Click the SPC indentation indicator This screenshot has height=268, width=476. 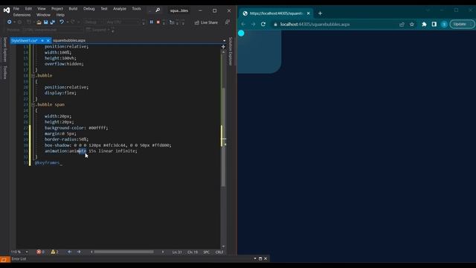[207, 252]
